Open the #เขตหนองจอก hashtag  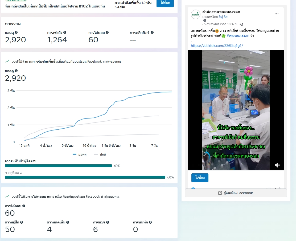pos(238,36)
